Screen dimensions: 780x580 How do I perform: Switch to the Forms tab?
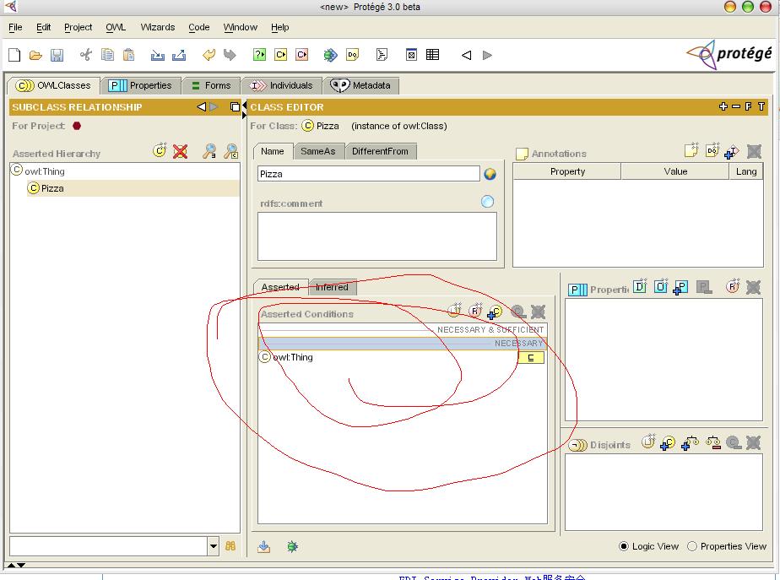coord(211,85)
